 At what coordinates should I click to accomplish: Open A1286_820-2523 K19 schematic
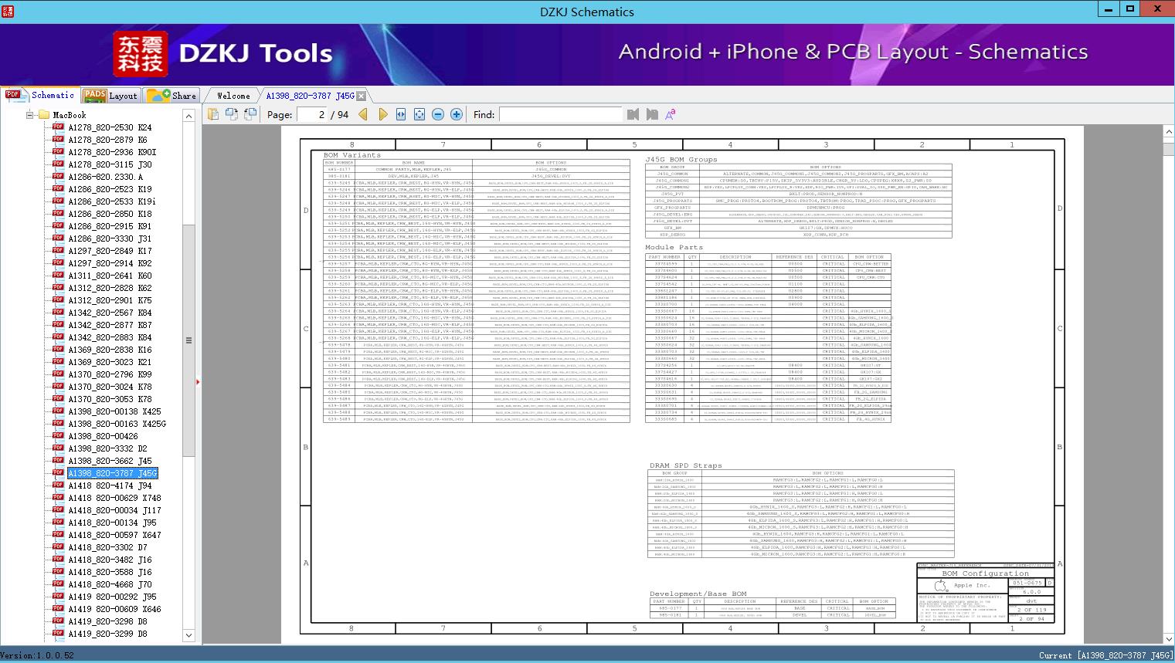[110, 189]
